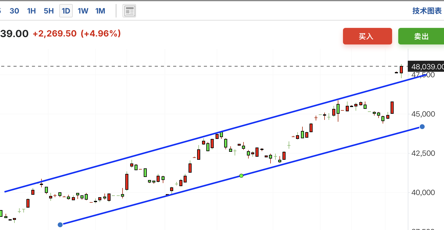Switch chart to 1H timeframe
444x230 pixels.
(31, 11)
